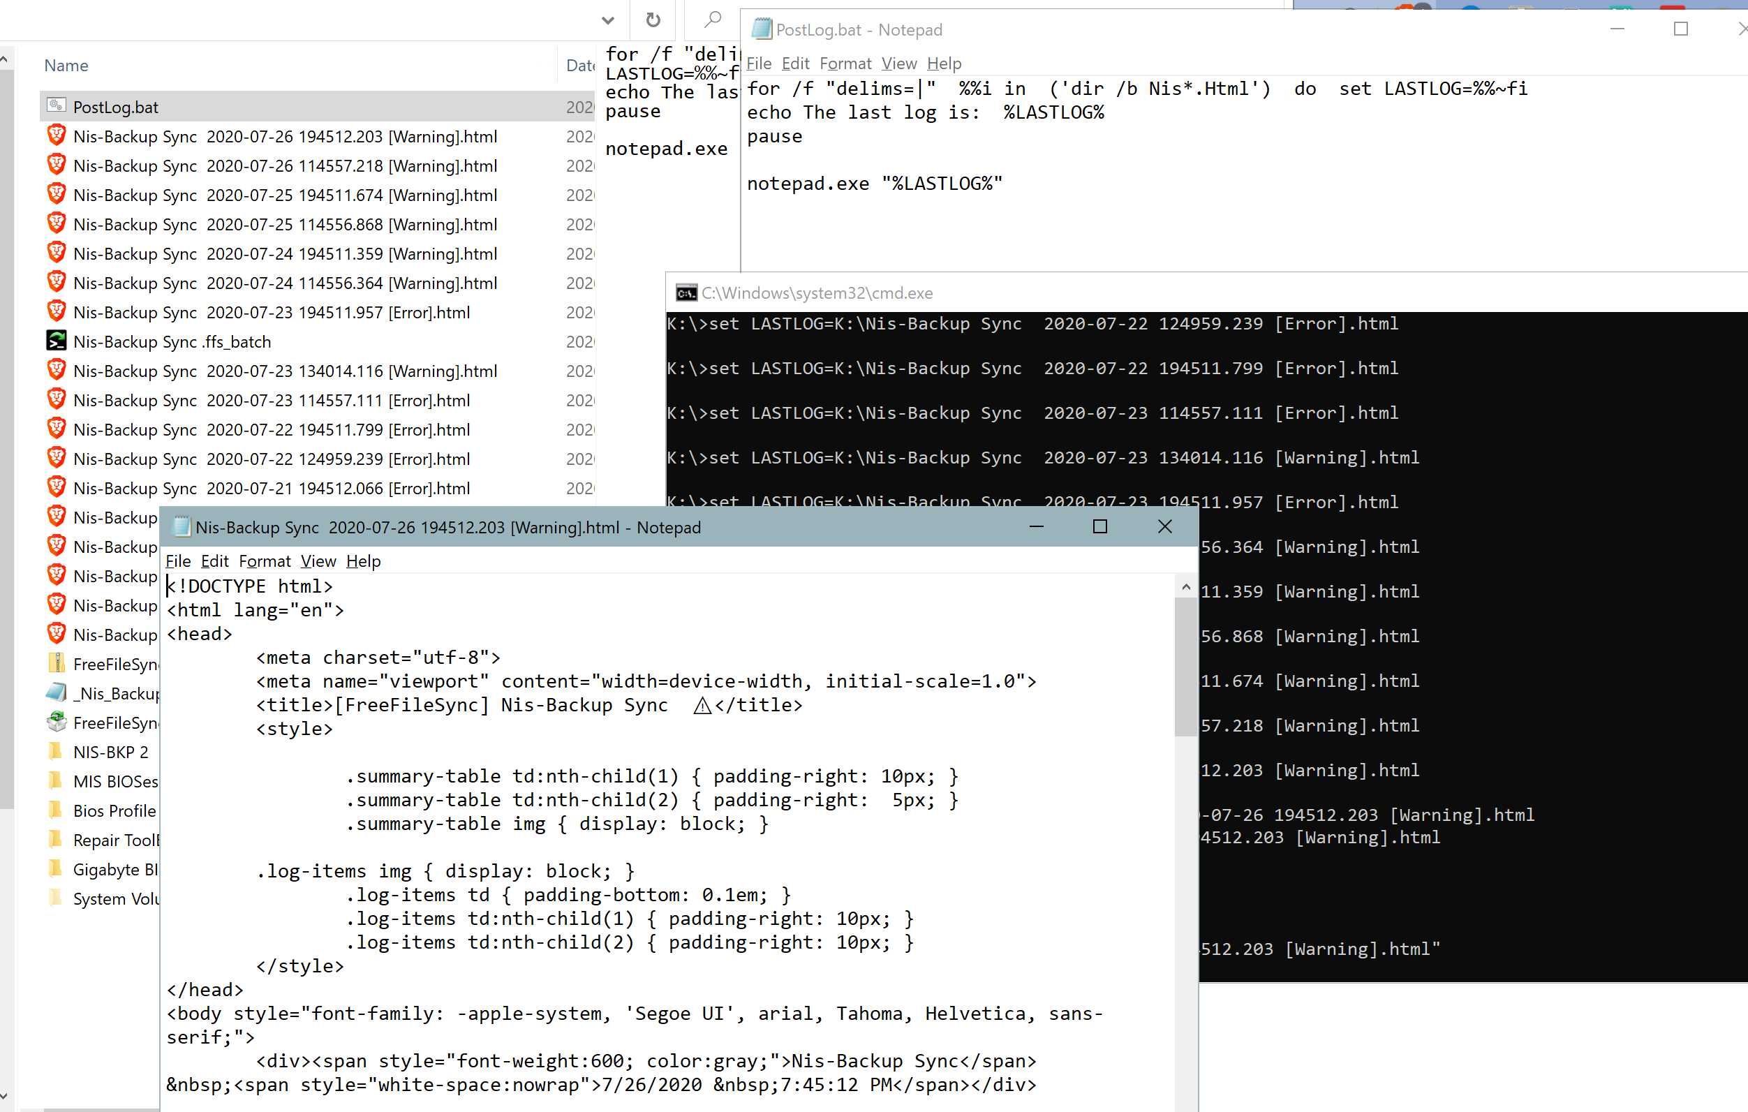Select the Brave icon beside 2020-07-26 194512.203 [Warning].html
Viewport: 1748px width, 1112px height.
57,135
